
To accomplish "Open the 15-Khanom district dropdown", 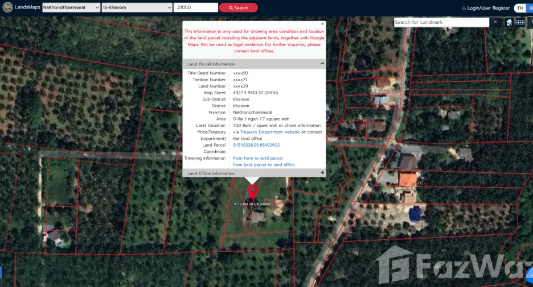I will 137,7.
